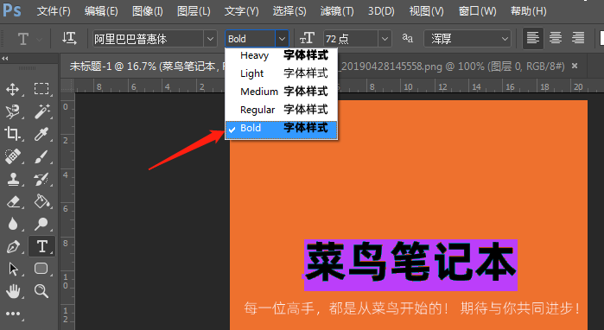Screen dimensions: 604x330
Task: Select the Blur tool
Action: coord(13,224)
